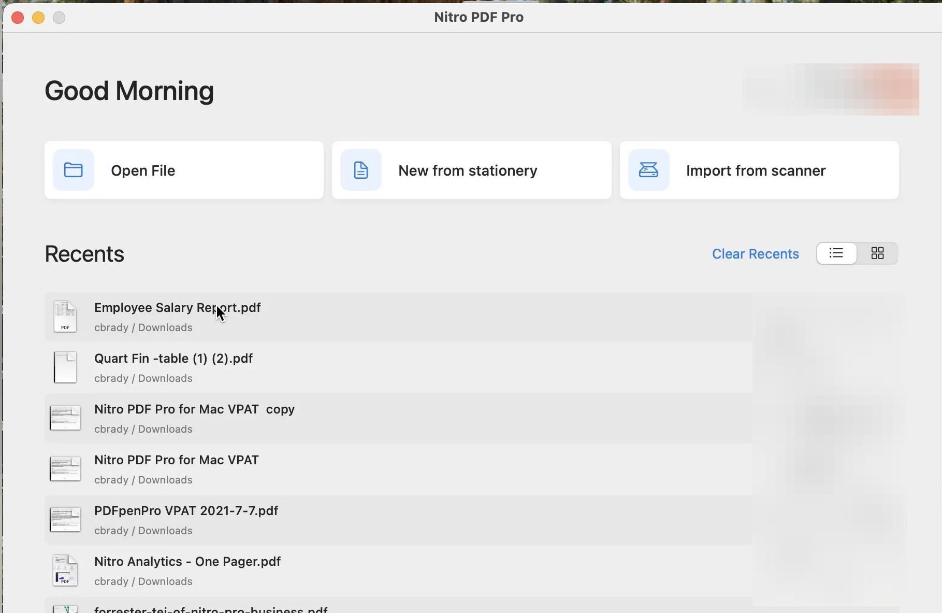
Task: Select Import from scanner text
Action: [756, 170]
